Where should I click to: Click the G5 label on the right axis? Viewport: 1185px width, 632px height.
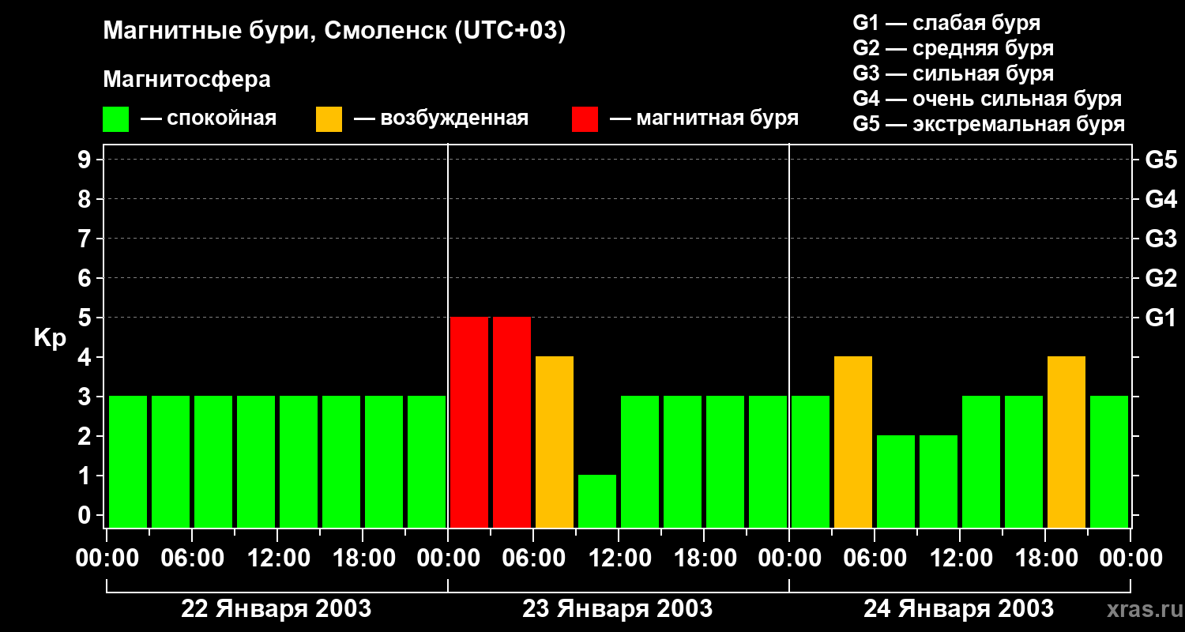(x=1161, y=160)
